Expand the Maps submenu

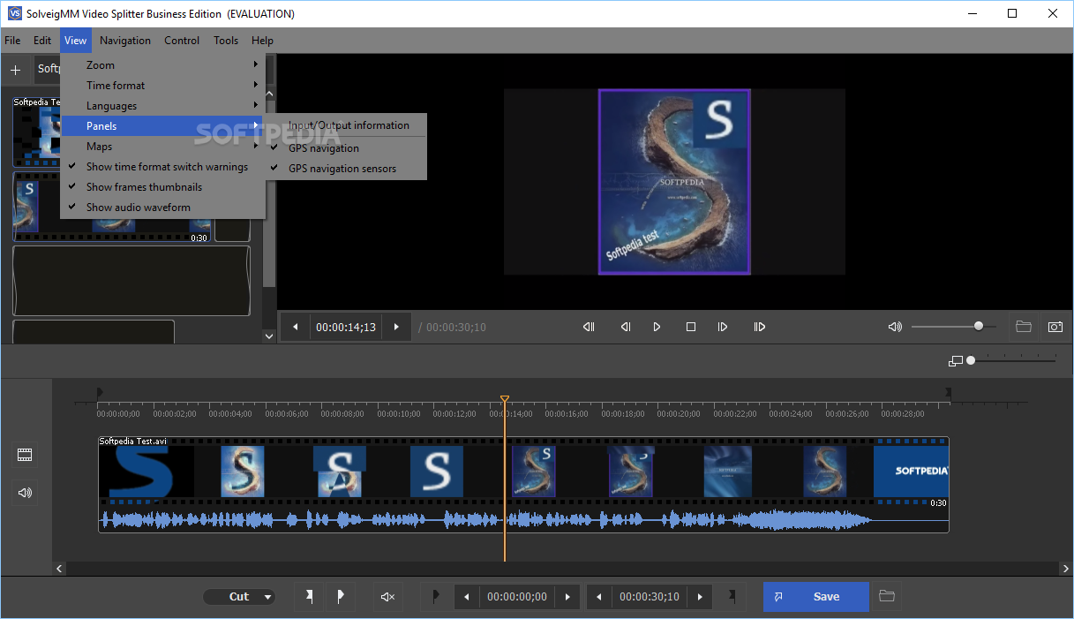(x=162, y=147)
